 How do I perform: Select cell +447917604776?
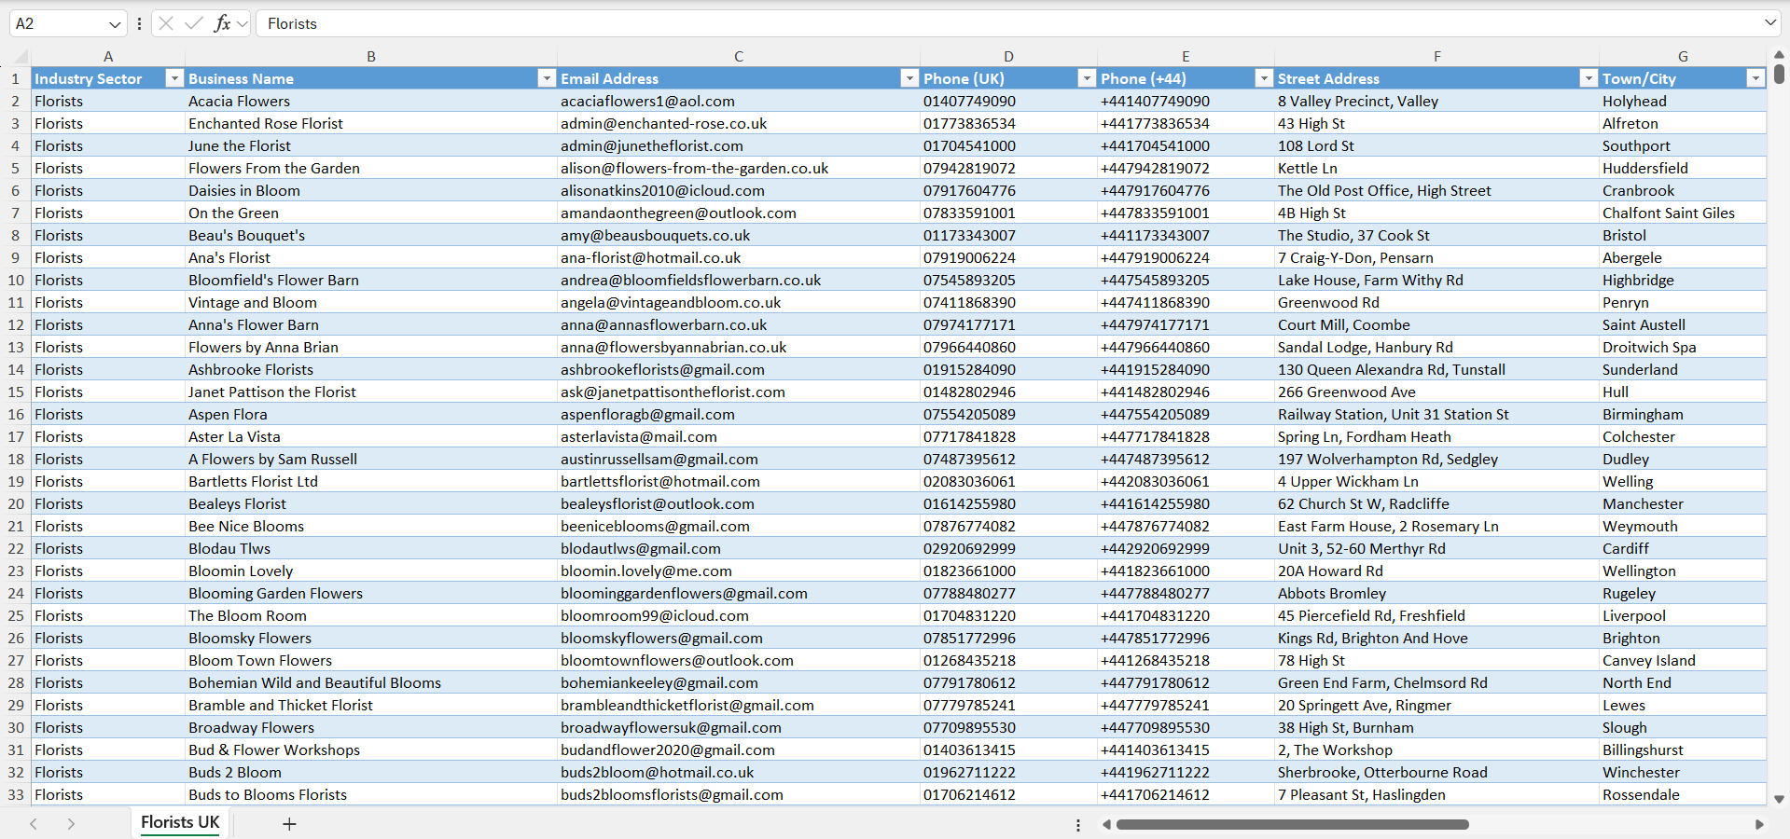(x=1186, y=190)
